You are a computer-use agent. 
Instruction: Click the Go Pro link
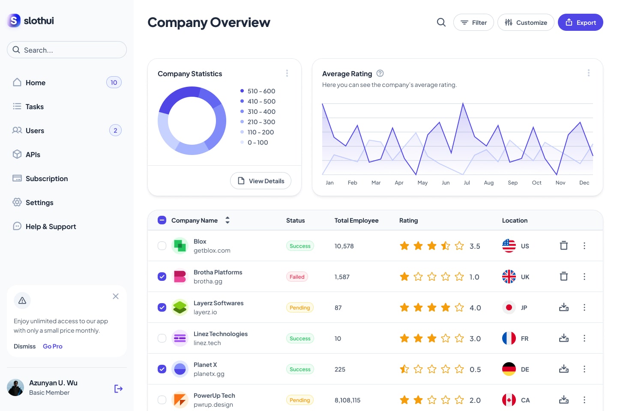click(52, 346)
